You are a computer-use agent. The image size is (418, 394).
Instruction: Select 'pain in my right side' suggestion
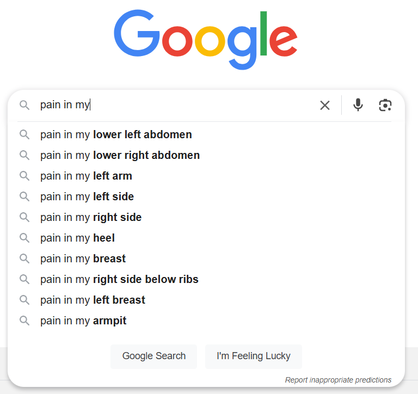[91, 217]
